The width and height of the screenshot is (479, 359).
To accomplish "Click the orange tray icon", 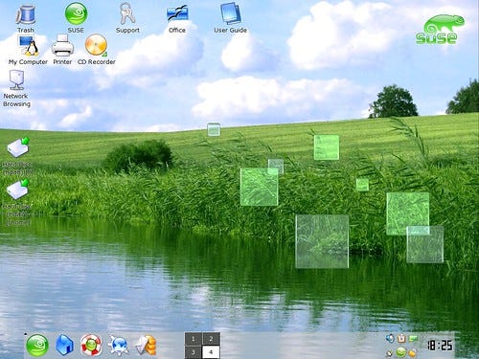I will pos(413,352).
